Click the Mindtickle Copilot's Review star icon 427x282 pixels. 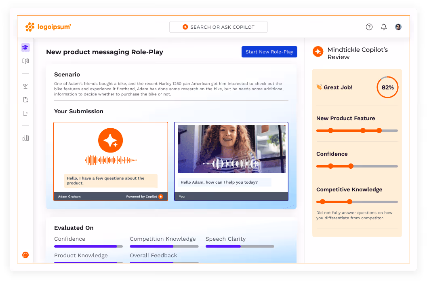pyautogui.click(x=318, y=51)
